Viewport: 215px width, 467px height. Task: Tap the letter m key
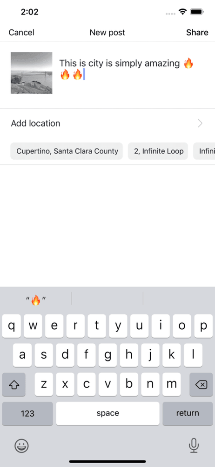(172, 384)
